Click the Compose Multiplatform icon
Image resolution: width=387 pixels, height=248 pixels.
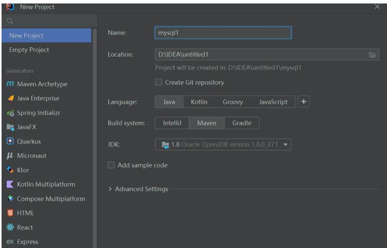10,198
